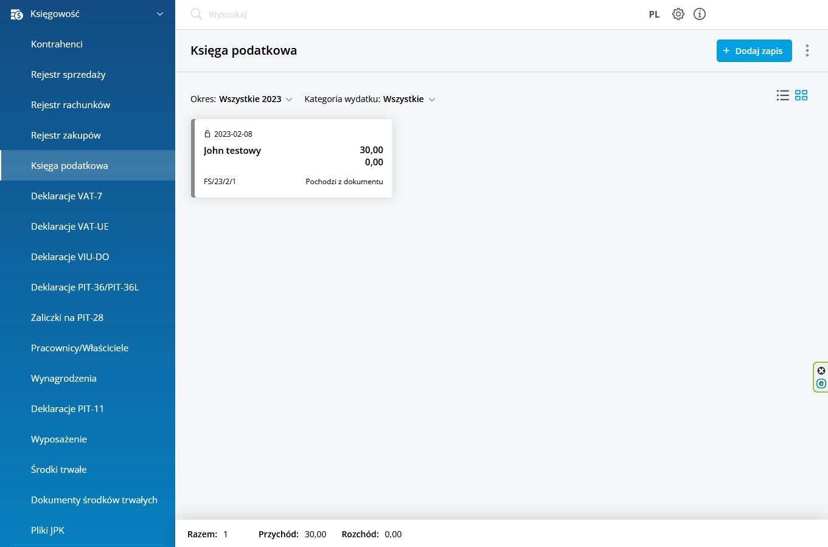Open the search magnifier icon
Viewport: 828px width, 547px height.
pos(196,14)
